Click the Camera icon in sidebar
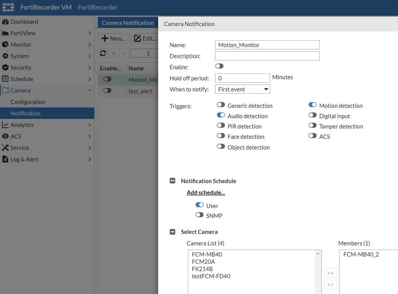398x294 pixels. click(5, 90)
